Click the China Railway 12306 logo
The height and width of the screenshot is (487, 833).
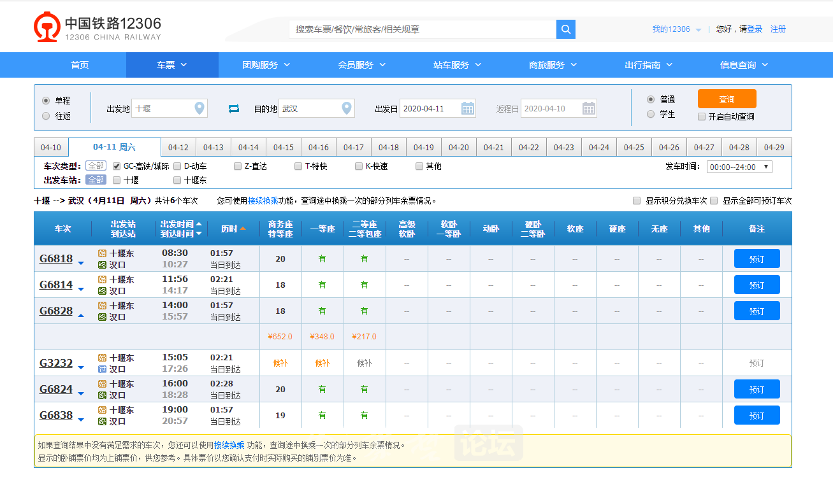pyautogui.click(x=98, y=27)
